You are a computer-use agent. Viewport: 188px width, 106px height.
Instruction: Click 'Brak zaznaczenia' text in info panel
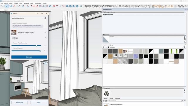[x=108, y=14]
